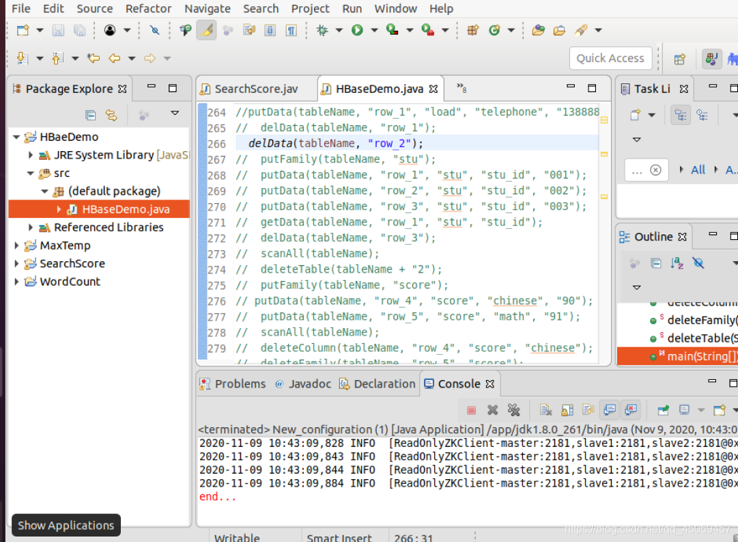Click the Save icon in toolbar
The width and height of the screenshot is (738, 542).
click(58, 30)
